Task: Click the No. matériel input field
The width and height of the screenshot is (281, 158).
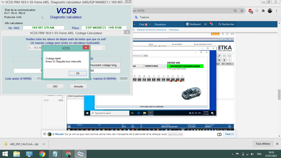Action: click(123, 79)
